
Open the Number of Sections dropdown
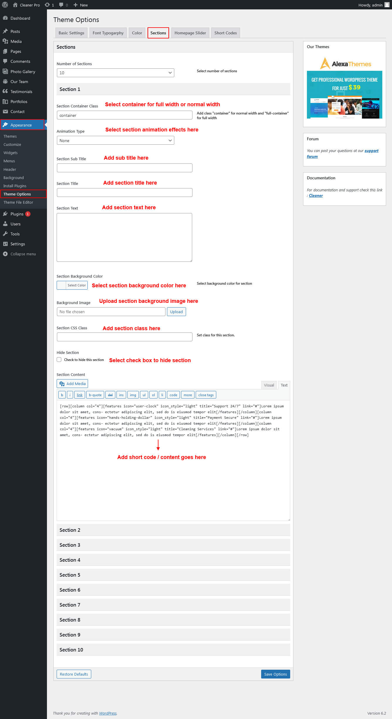coord(115,73)
